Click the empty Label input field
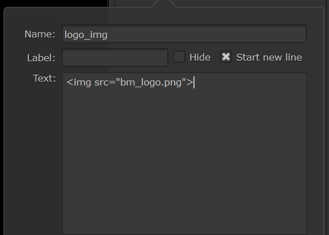The width and height of the screenshot is (329, 235). coord(115,57)
